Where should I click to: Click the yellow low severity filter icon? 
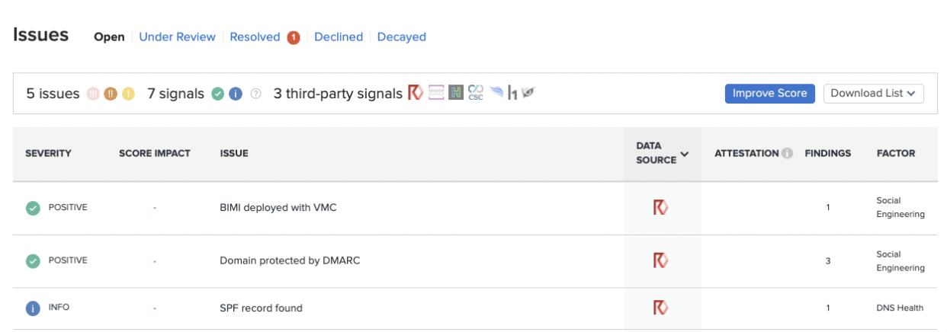click(x=128, y=94)
